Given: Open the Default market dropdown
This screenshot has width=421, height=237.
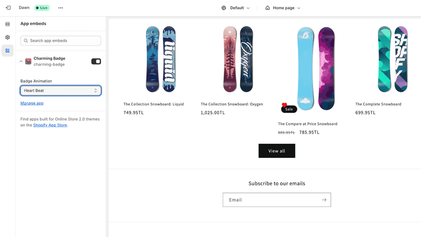Looking at the screenshot, I should pyautogui.click(x=235, y=8).
